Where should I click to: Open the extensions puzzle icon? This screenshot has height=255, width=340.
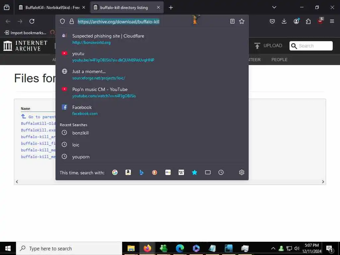308,21
